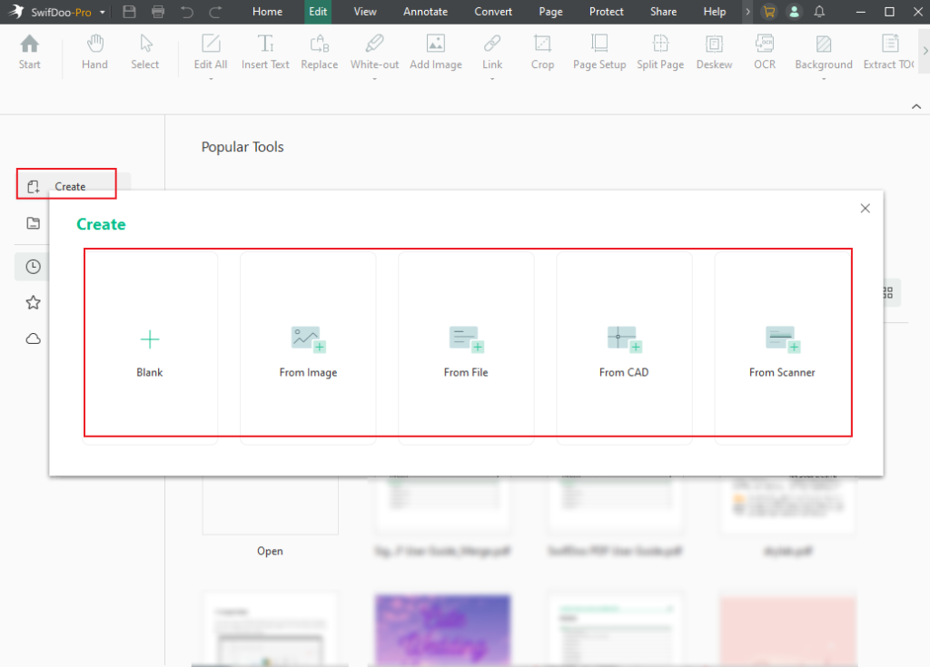This screenshot has width=930, height=667.
Task: Select the Crop tool
Action: point(542,52)
